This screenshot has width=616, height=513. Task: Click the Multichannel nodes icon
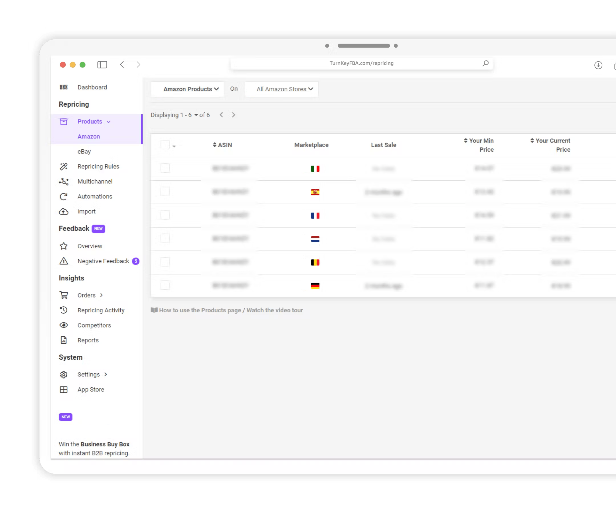tap(64, 182)
